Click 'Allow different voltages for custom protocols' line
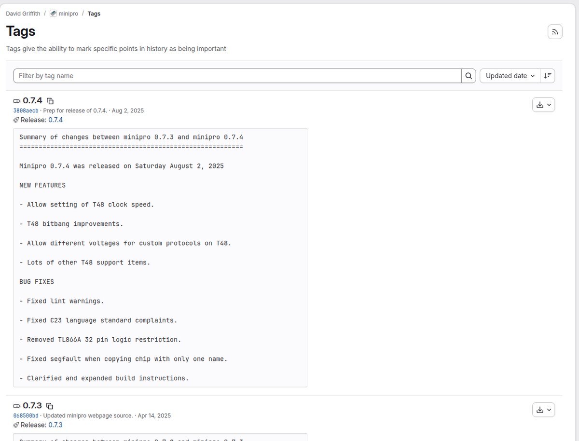This screenshot has height=441, width=579. 125,243
